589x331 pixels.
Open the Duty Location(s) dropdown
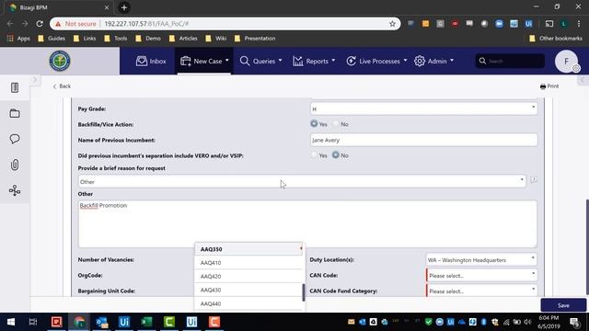481,259
